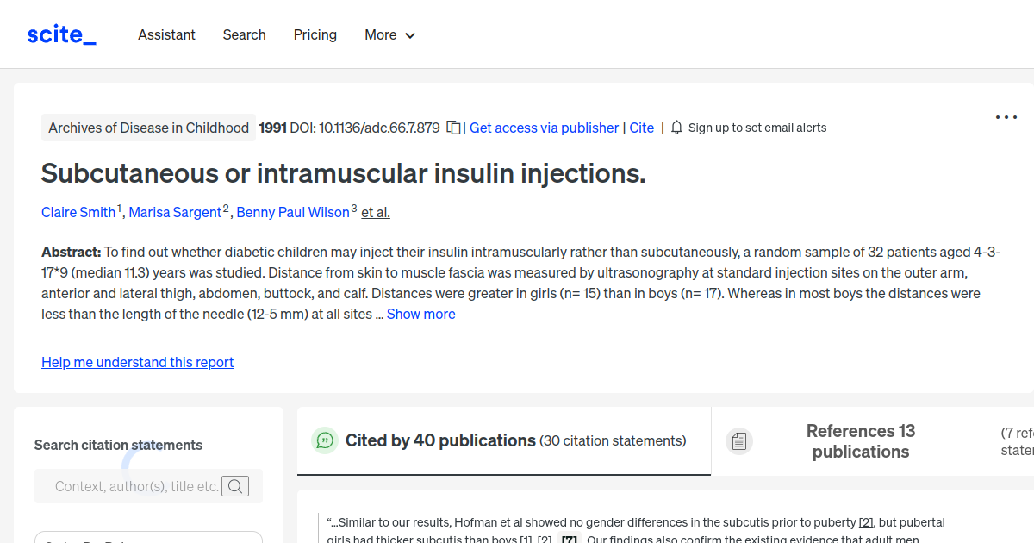Open the More navigation dropdown
Viewport: 1034px width, 543px height.
pyautogui.click(x=389, y=34)
